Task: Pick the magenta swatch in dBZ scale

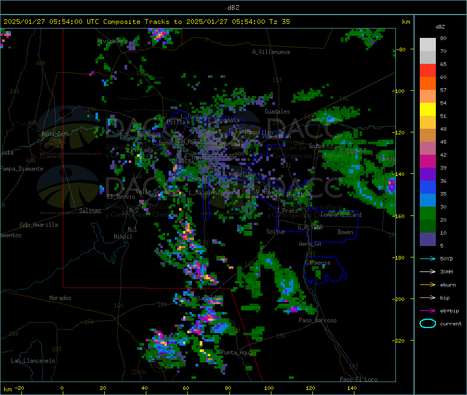Action: [x=428, y=161]
